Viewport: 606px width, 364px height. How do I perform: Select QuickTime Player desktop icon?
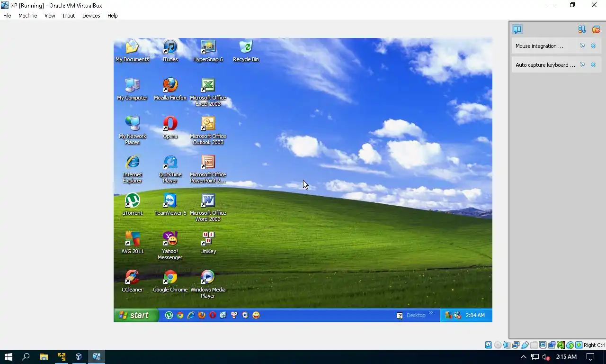point(170,169)
